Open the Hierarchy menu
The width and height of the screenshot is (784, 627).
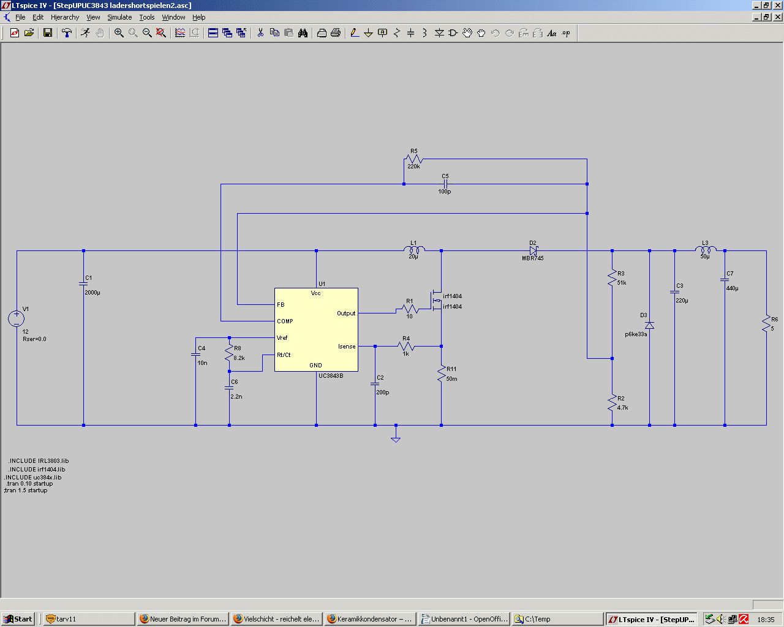coord(65,17)
